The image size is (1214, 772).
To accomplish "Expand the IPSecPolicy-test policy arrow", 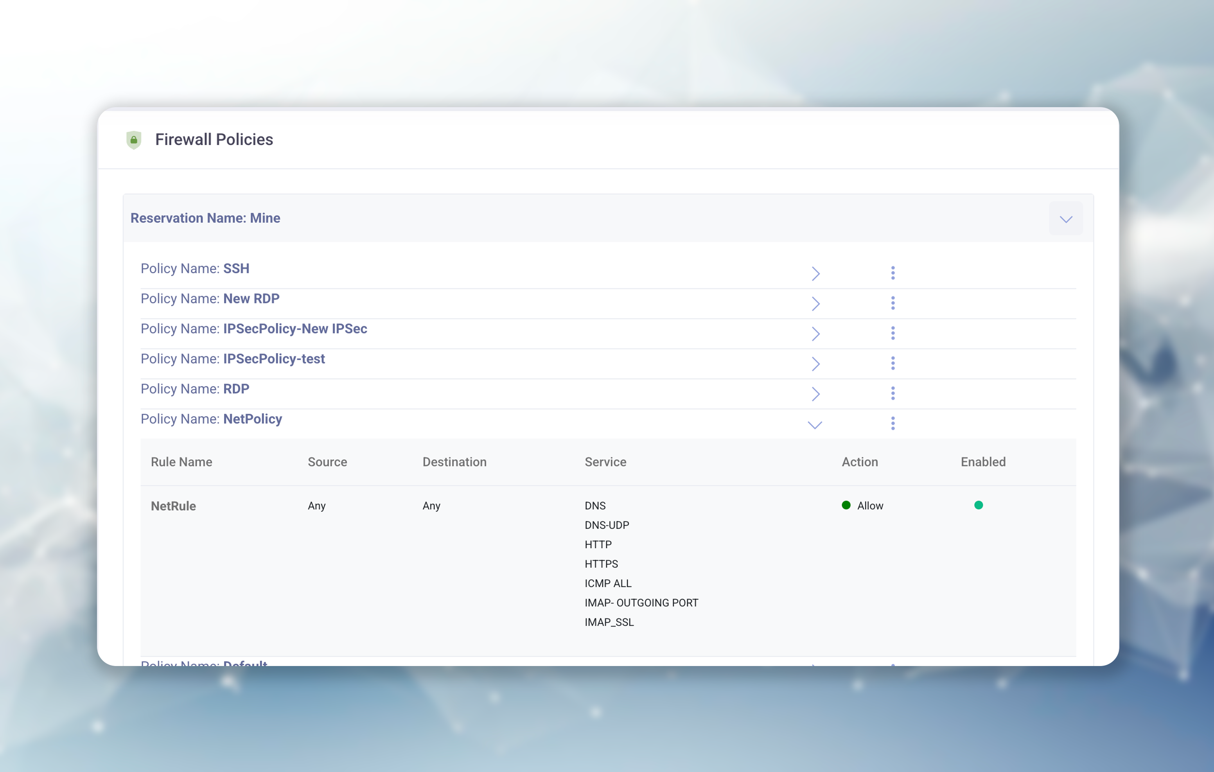I will (x=815, y=364).
